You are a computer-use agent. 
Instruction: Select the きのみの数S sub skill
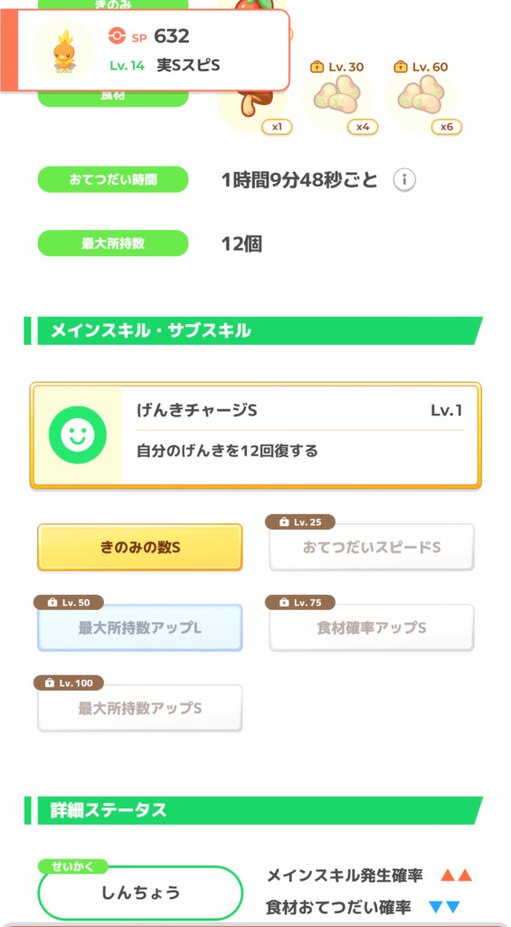[x=140, y=548]
